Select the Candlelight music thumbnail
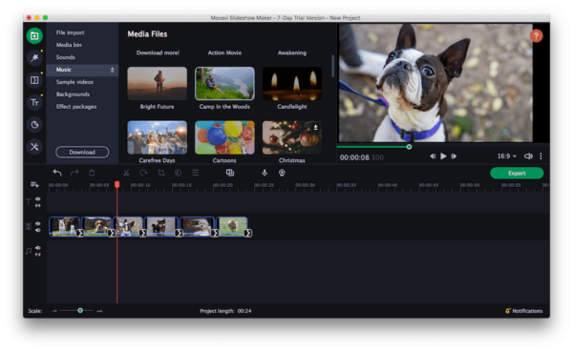The width and height of the screenshot is (573, 351). 292,84
